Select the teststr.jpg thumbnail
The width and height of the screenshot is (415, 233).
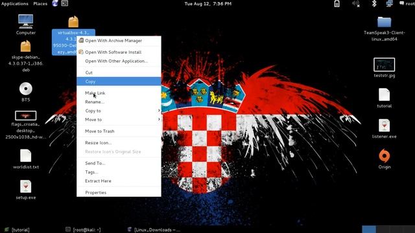point(384,65)
